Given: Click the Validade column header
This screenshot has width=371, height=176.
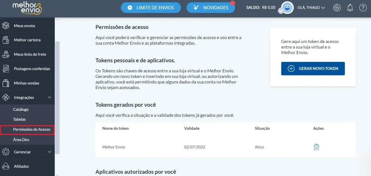Looking at the screenshot, I should [192, 129].
